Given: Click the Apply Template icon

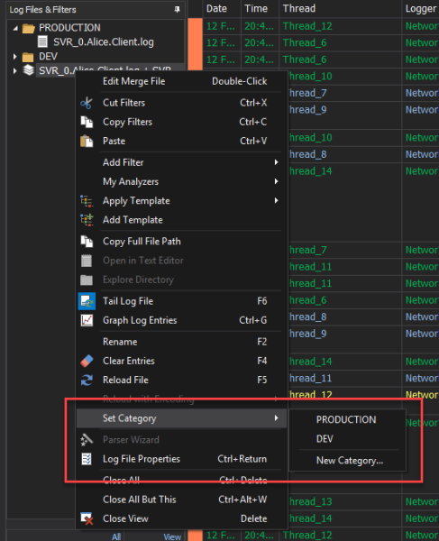Looking at the screenshot, I should pyautogui.click(x=87, y=201).
